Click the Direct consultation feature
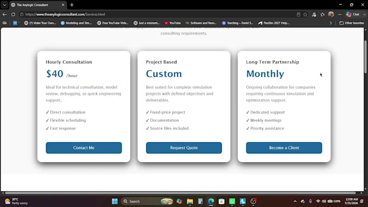 [65, 112]
